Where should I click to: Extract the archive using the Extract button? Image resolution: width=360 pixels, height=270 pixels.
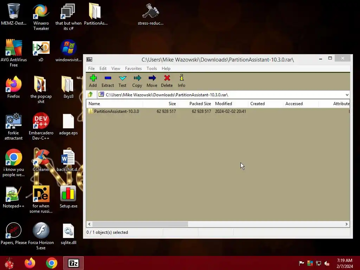point(108,81)
